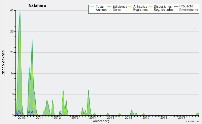Image resolution: width=202 pixels, height=124 pixels.
Task: Click the cyan Total line swatch
Action: point(92,6)
